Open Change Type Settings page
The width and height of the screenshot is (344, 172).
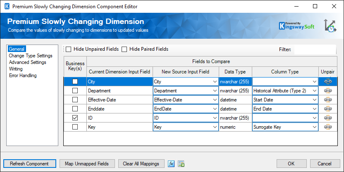pos(31,56)
